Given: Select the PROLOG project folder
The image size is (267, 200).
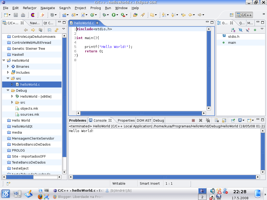Looking at the screenshot, I should pos(18,150).
